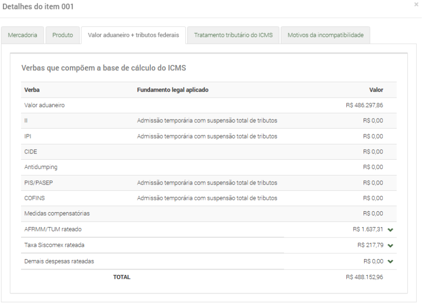Close the Detalhes do item 001 dialog
Image resolution: width=424 pixels, height=305 pixels.
(x=414, y=4)
